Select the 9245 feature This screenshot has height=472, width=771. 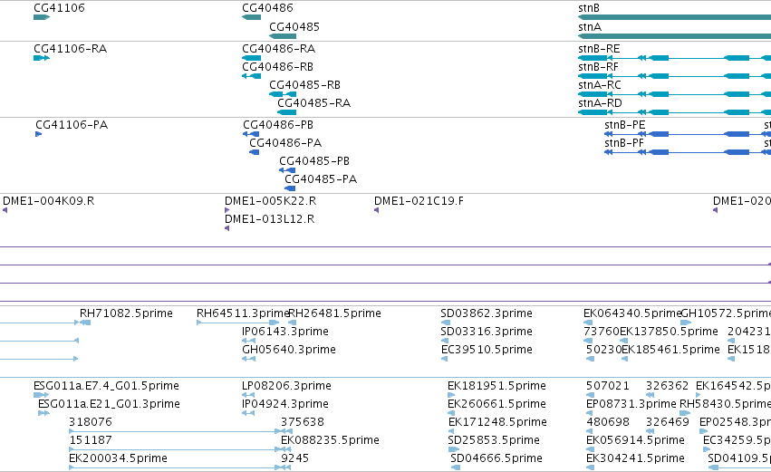[x=286, y=467]
